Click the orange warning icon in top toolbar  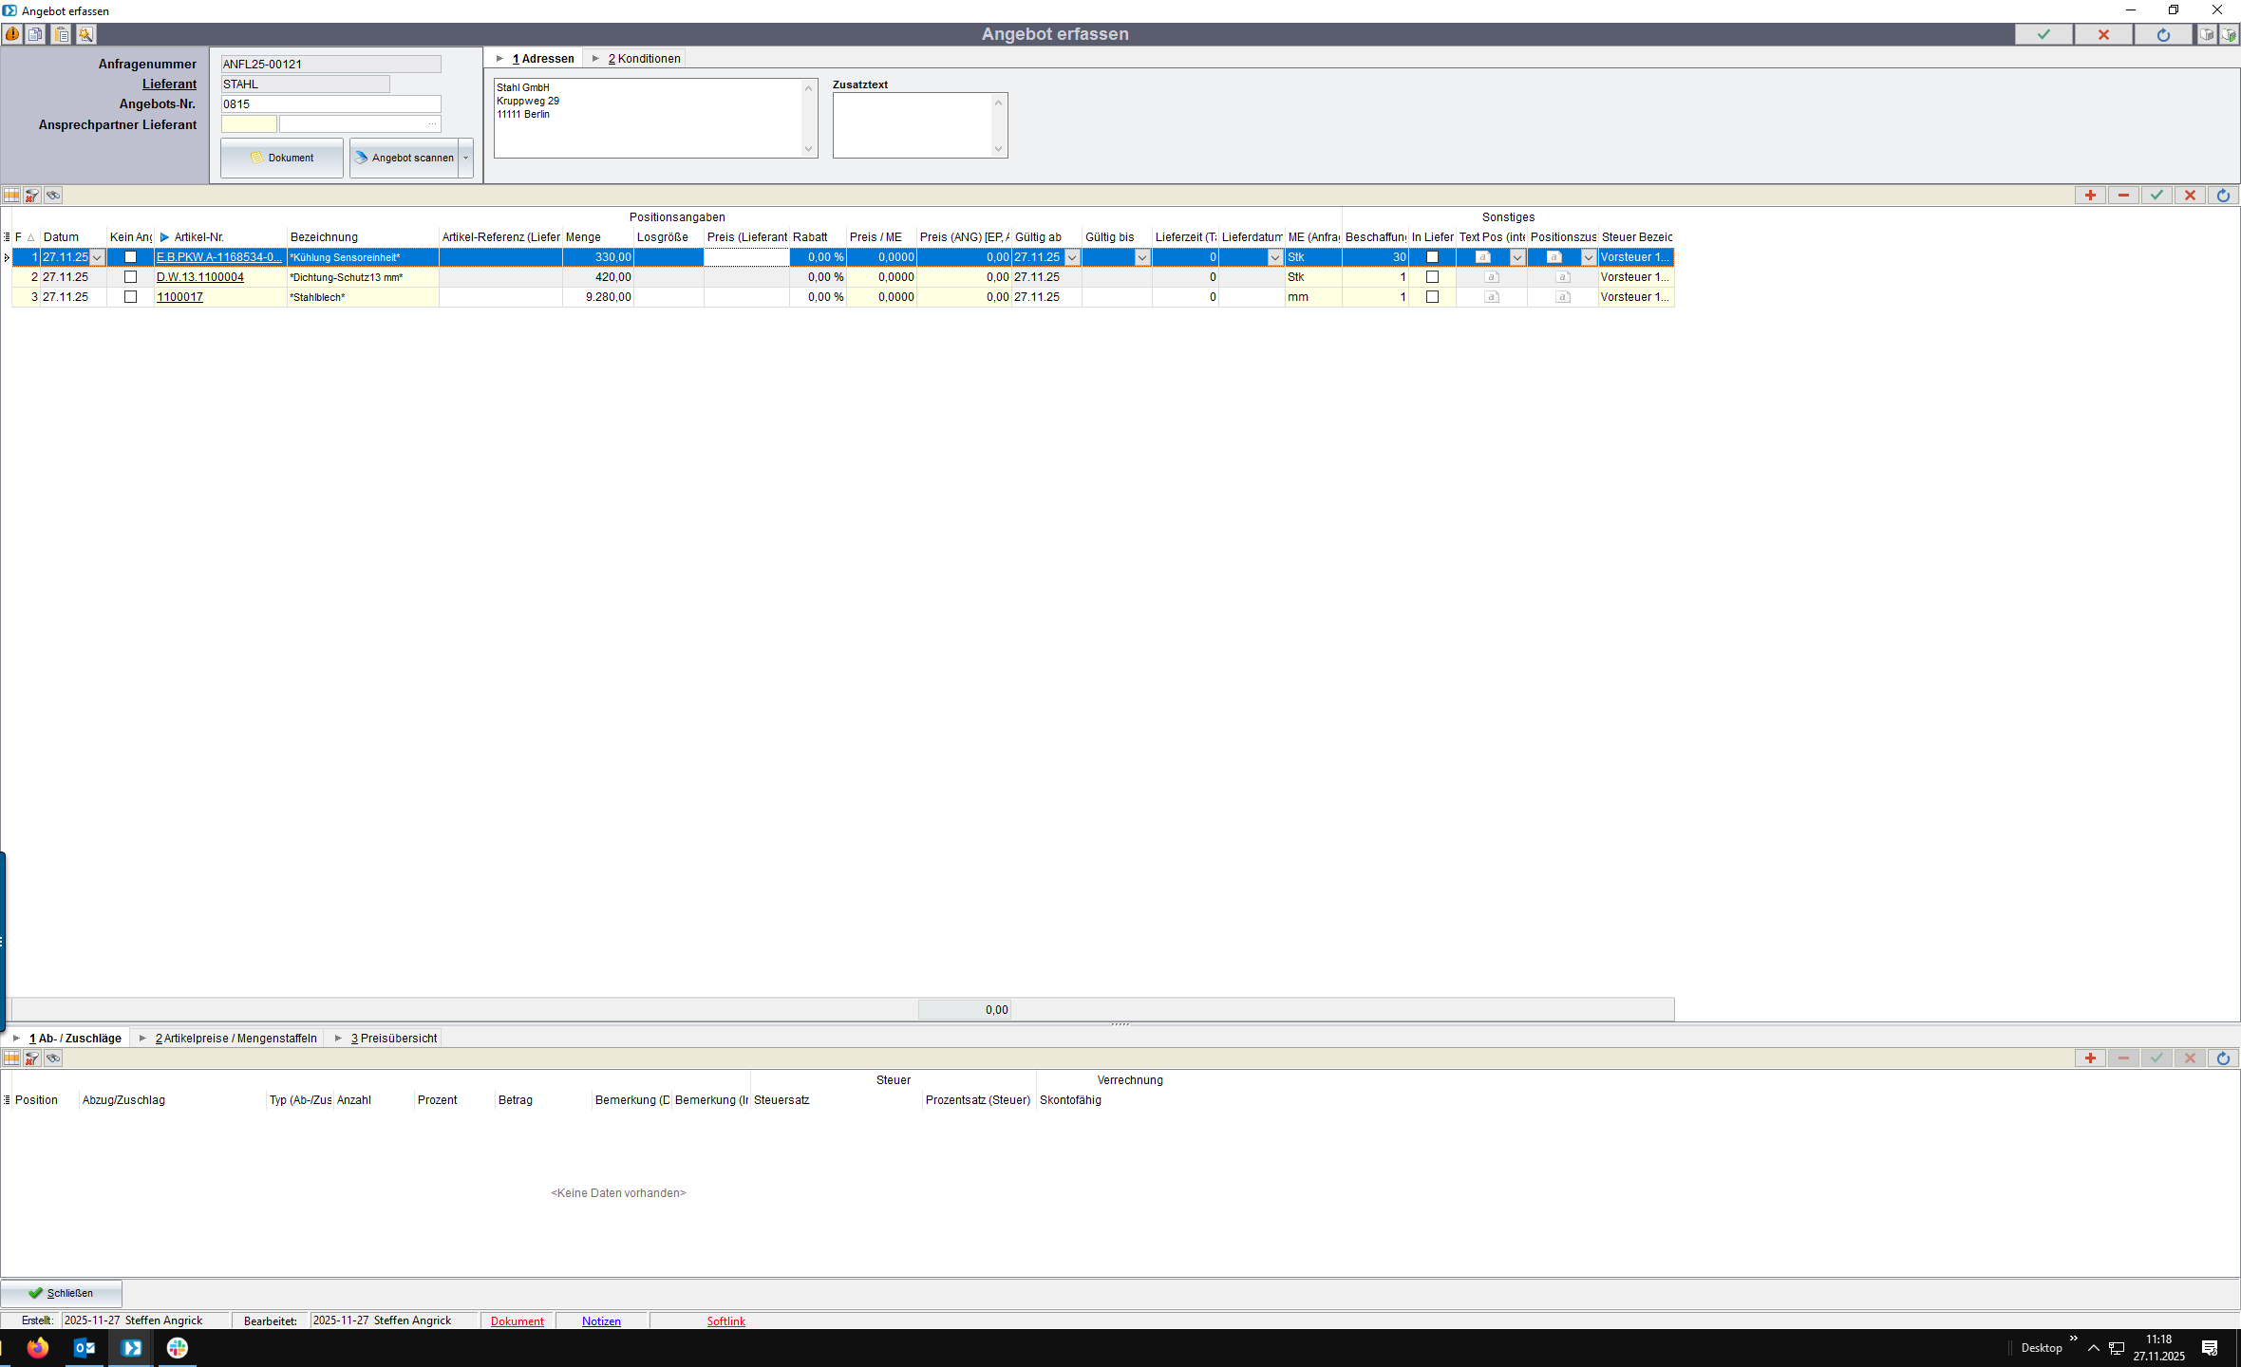click(x=12, y=34)
